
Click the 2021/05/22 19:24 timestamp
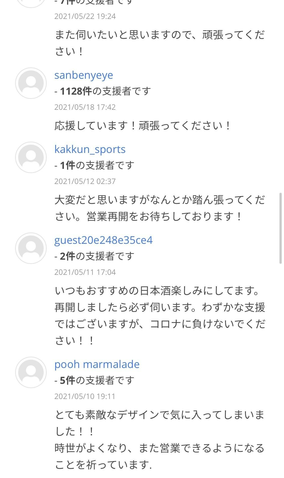85,16
